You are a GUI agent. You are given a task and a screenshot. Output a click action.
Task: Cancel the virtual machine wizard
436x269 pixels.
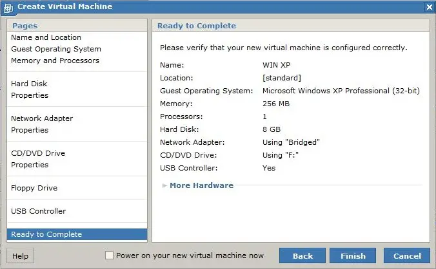[407, 255]
